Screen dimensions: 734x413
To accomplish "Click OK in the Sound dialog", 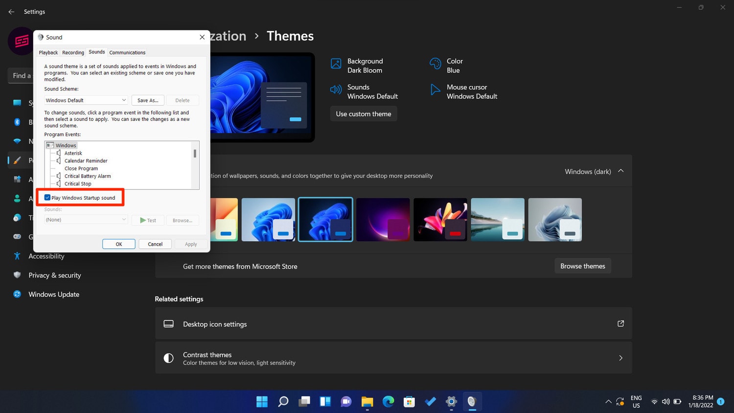I will [x=119, y=244].
